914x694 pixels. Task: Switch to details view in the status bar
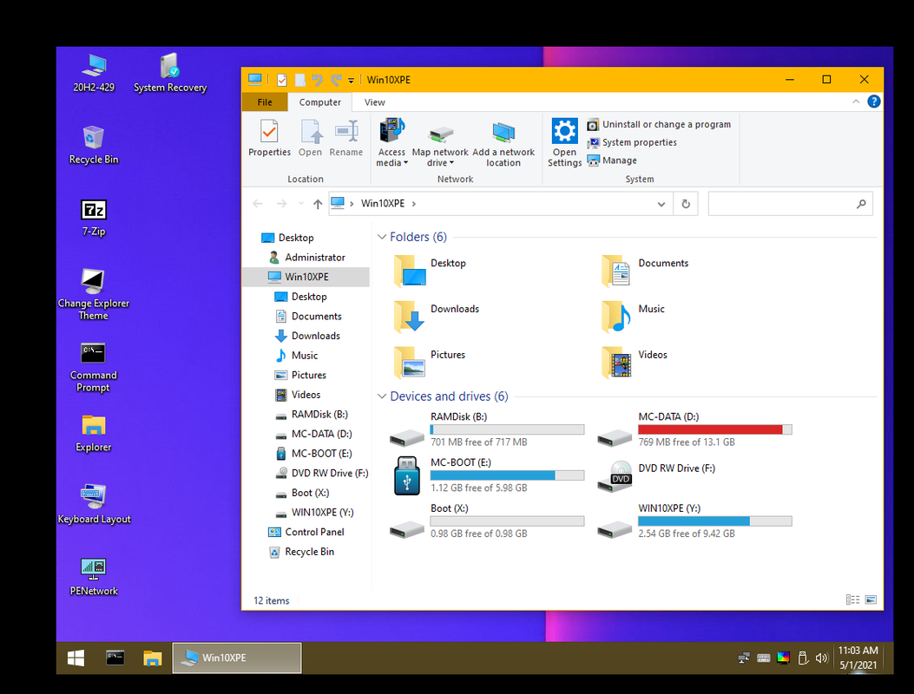click(x=852, y=599)
